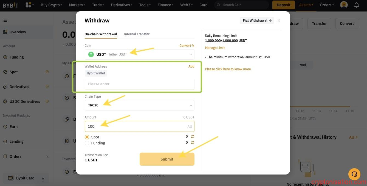Switch to the Internal Transfer tab
This screenshot has height=186, width=367.
coord(136,34)
